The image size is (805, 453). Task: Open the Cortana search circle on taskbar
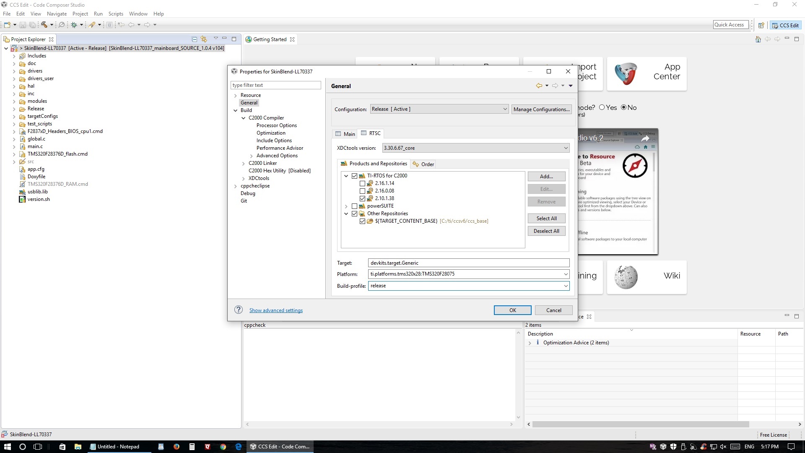pyautogui.click(x=23, y=447)
